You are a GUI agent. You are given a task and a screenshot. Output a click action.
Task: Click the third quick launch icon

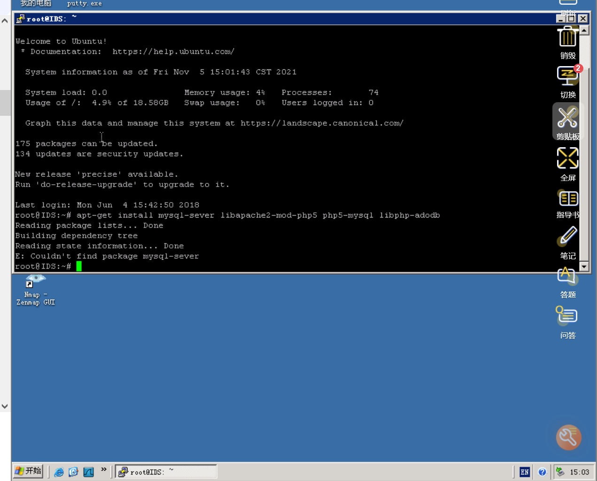click(x=88, y=472)
